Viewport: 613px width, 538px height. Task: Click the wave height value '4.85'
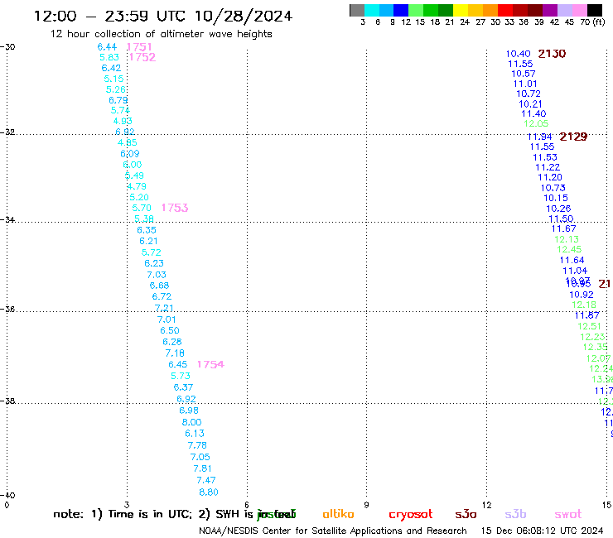pos(128,142)
